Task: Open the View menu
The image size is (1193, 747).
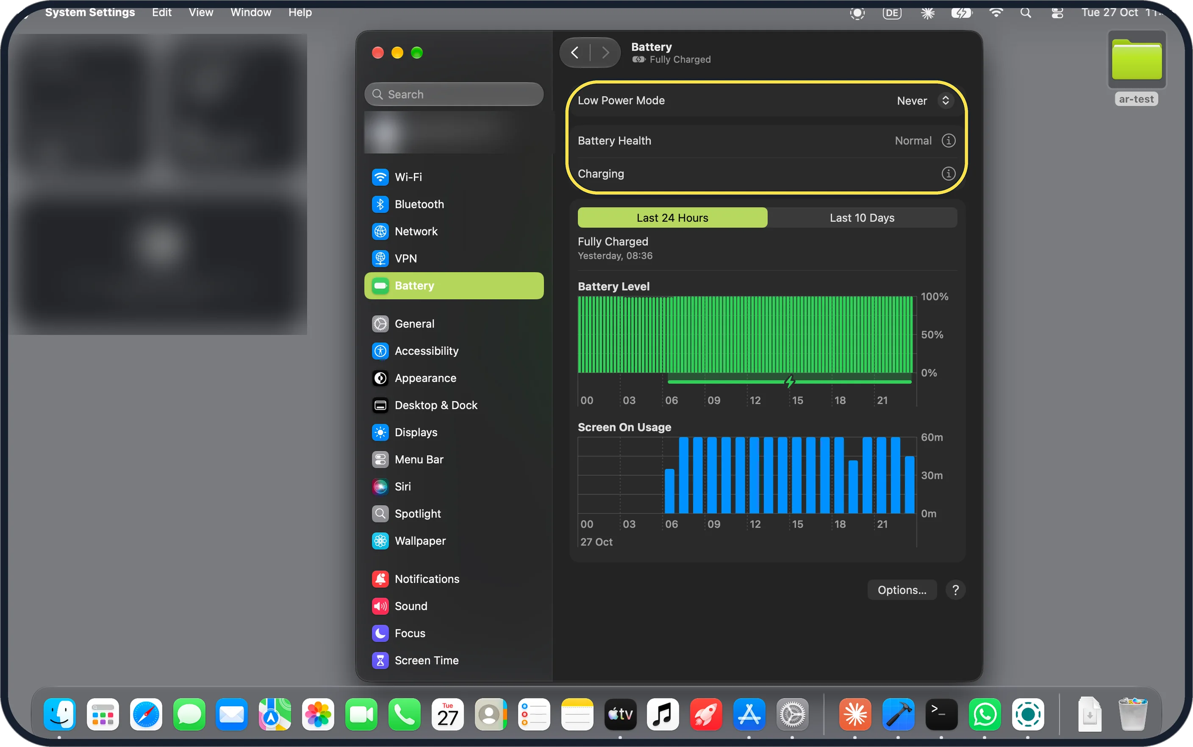Action: click(201, 12)
